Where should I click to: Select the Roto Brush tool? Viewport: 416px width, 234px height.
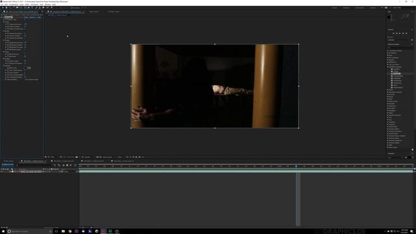pyautogui.click(x=47, y=8)
